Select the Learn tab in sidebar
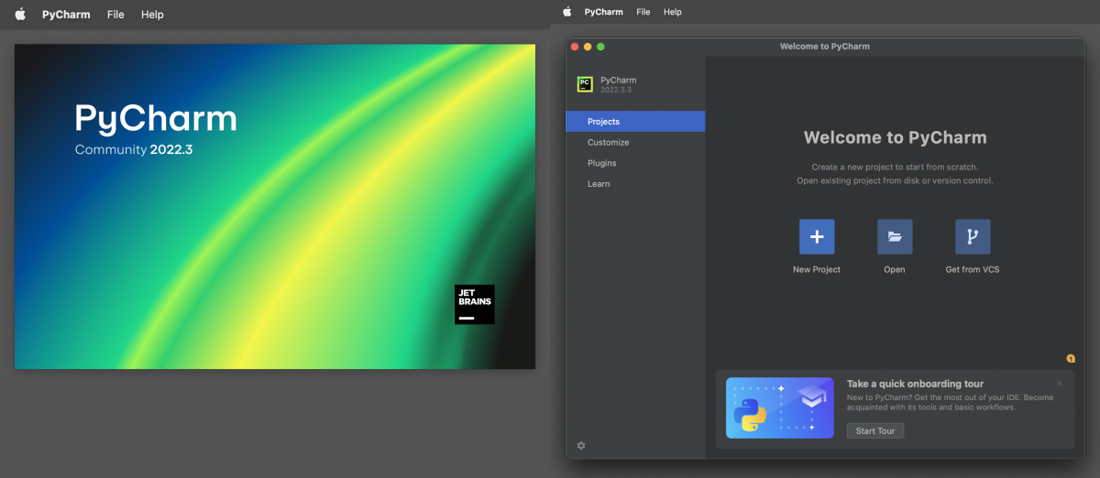This screenshot has height=478, width=1100. (x=635, y=184)
